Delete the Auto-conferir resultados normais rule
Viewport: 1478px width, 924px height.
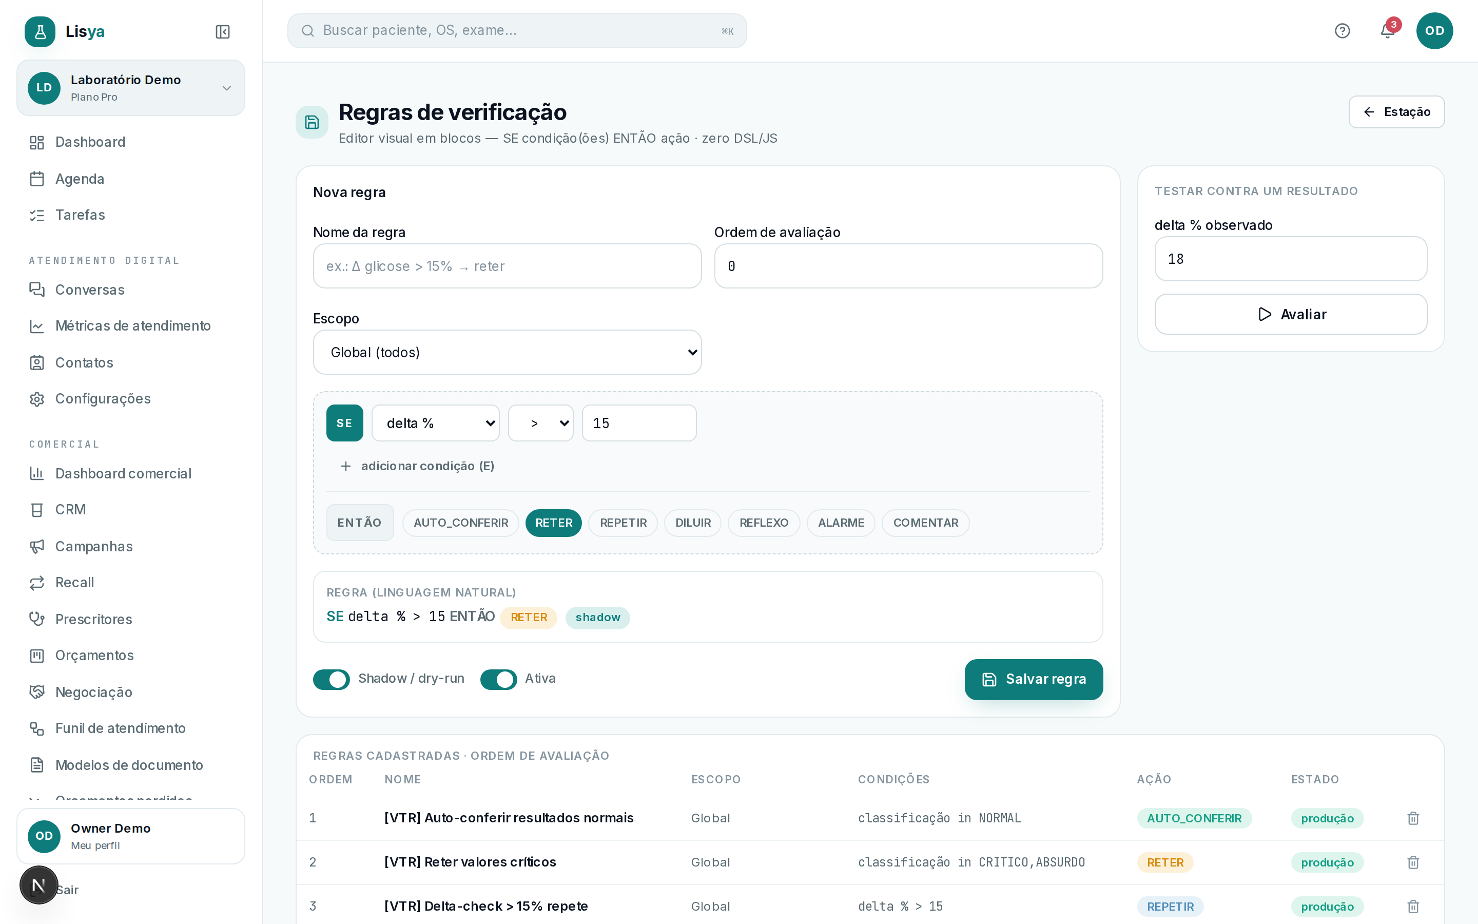coord(1413,818)
